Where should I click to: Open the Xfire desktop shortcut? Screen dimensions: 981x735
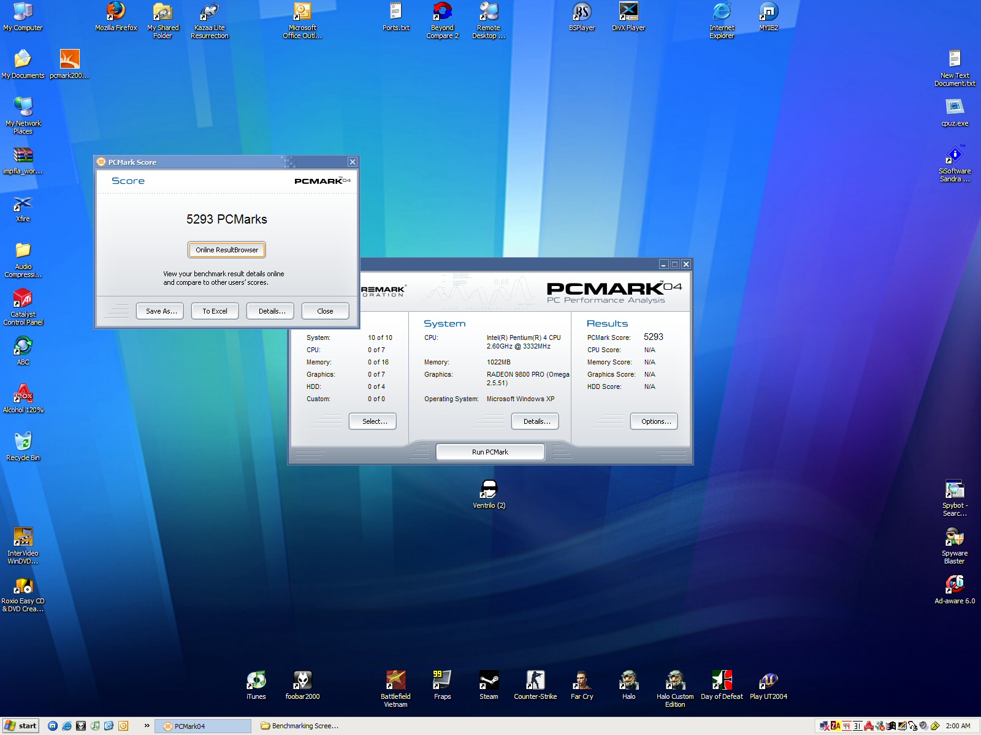pos(23,208)
